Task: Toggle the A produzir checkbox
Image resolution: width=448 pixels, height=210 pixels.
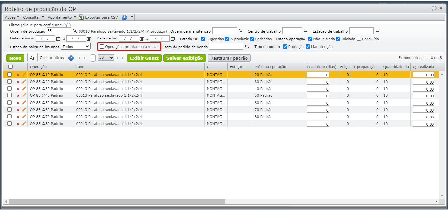Action: click(x=227, y=39)
